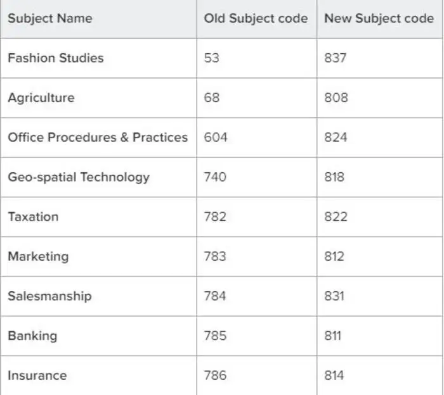
Task: Select old code 782 cell
Action: point(216,216)
